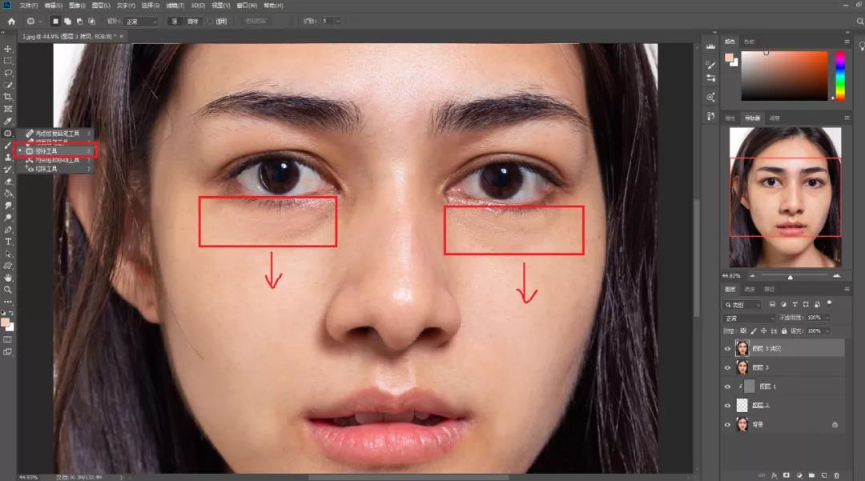Select the Lasso tool

(x=8, y=73)
